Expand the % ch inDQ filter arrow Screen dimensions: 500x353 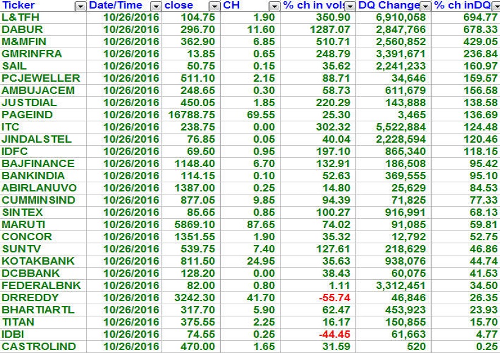point(496,5)
